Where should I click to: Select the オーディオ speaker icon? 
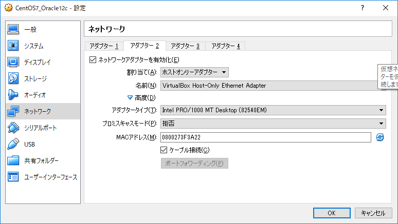click(x=13, y=95)
